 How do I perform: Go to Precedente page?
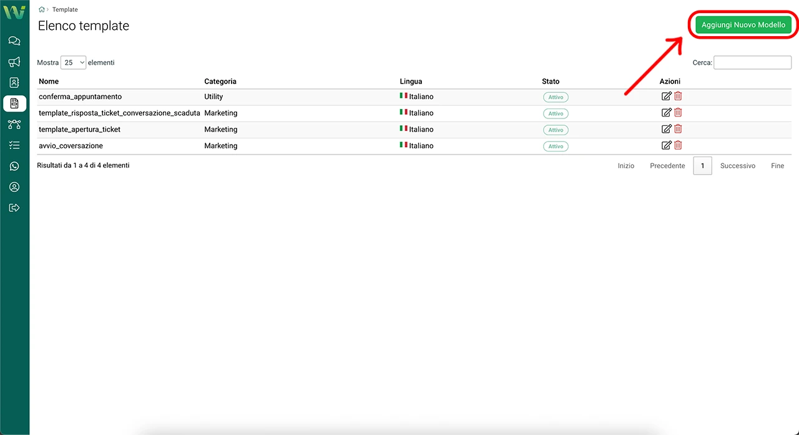(x=667, y=166)
